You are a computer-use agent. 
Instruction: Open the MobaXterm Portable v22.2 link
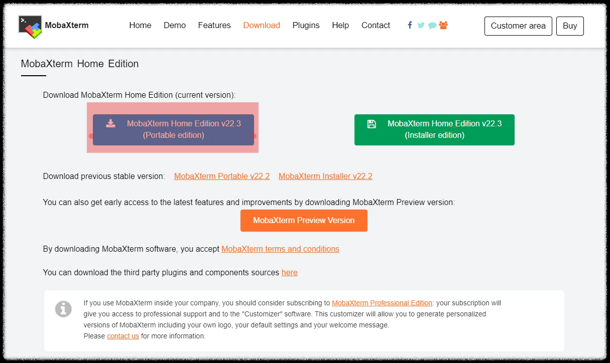(x=222, y=176)
